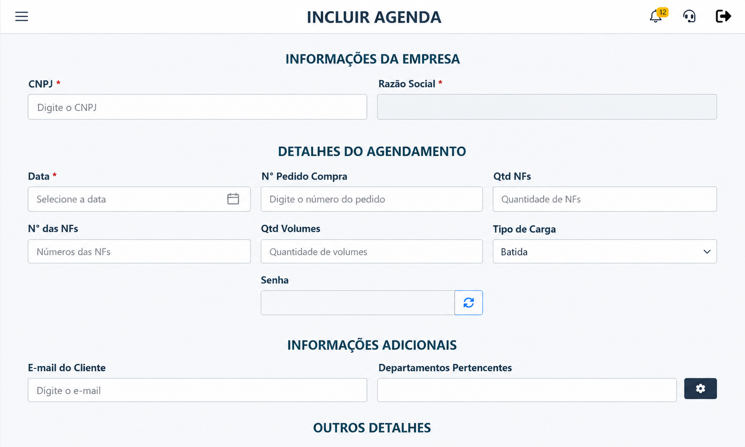Click the Quantidade de NFs input
Image resolution: width=745 pixels, height=447 pixels.
point(604,199)
